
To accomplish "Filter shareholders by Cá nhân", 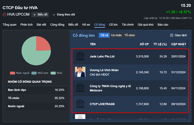I will click(116, 35).
